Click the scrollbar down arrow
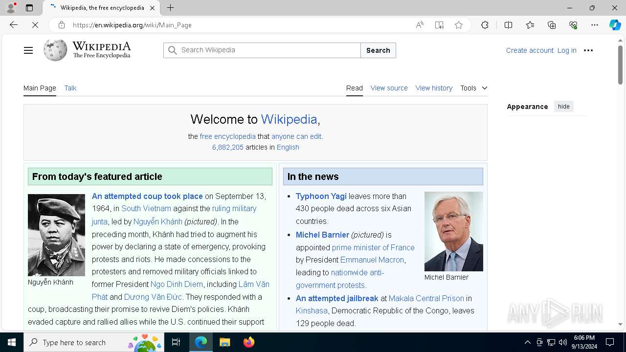This screenshot has width=626, height=352. tap(620, 324)
